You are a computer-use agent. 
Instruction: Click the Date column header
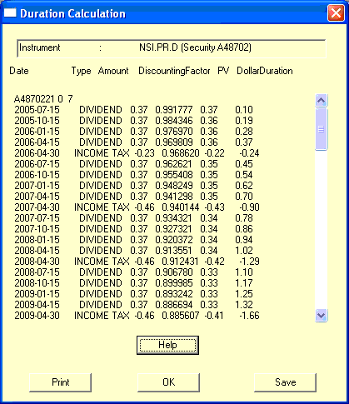[19, 71]
